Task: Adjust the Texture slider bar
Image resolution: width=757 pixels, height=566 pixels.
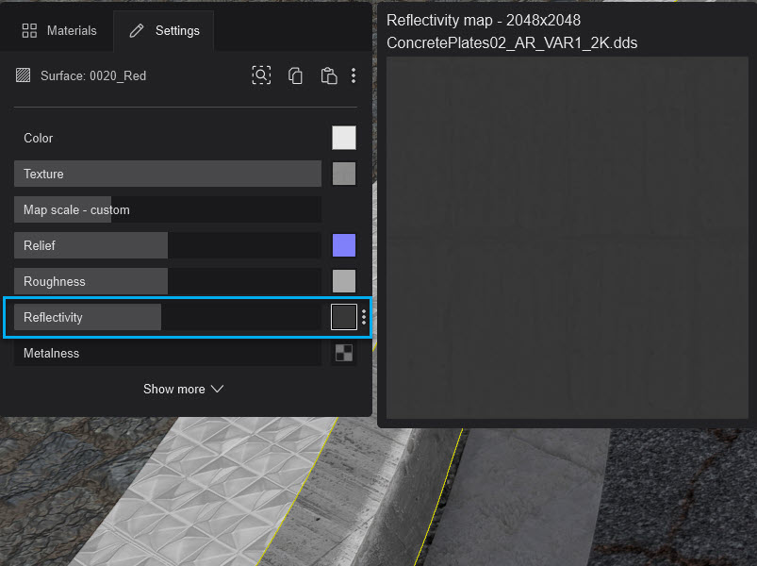Action: coord(168,174)
